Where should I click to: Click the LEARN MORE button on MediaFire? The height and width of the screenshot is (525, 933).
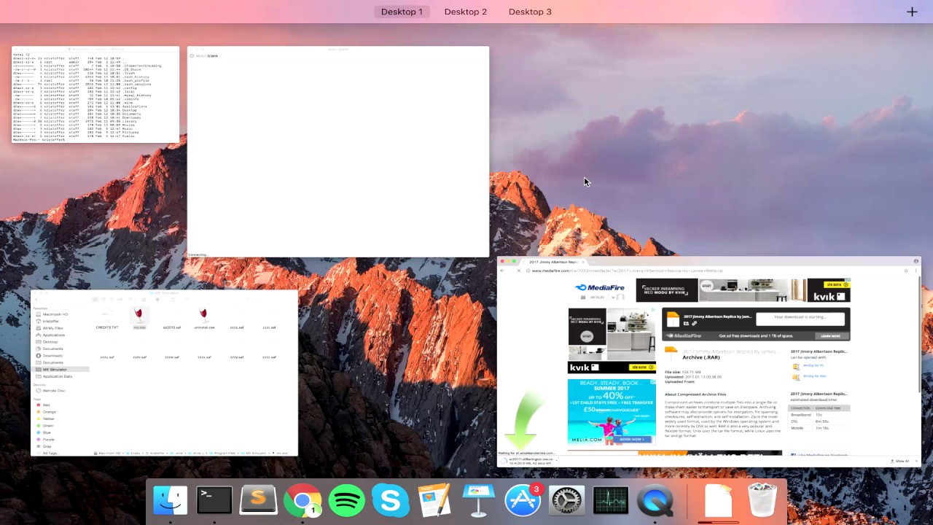point(832,336)
